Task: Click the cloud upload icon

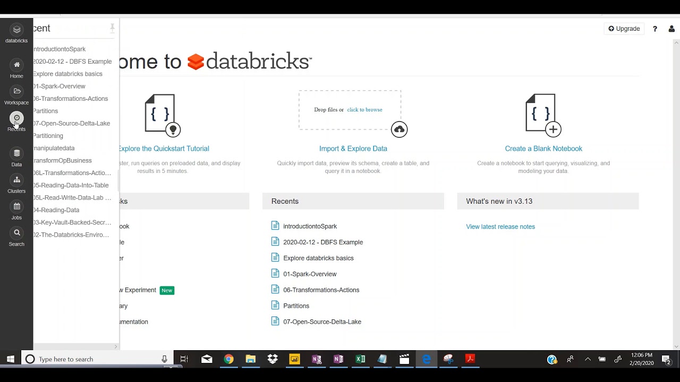Action: (x=399, y=129)
